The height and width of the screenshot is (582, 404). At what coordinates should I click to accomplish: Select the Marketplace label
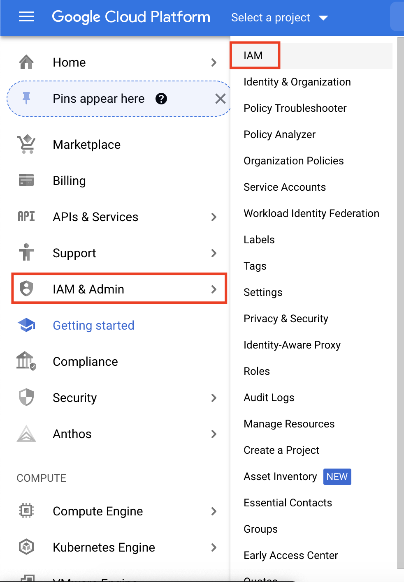tap(86, 145)
